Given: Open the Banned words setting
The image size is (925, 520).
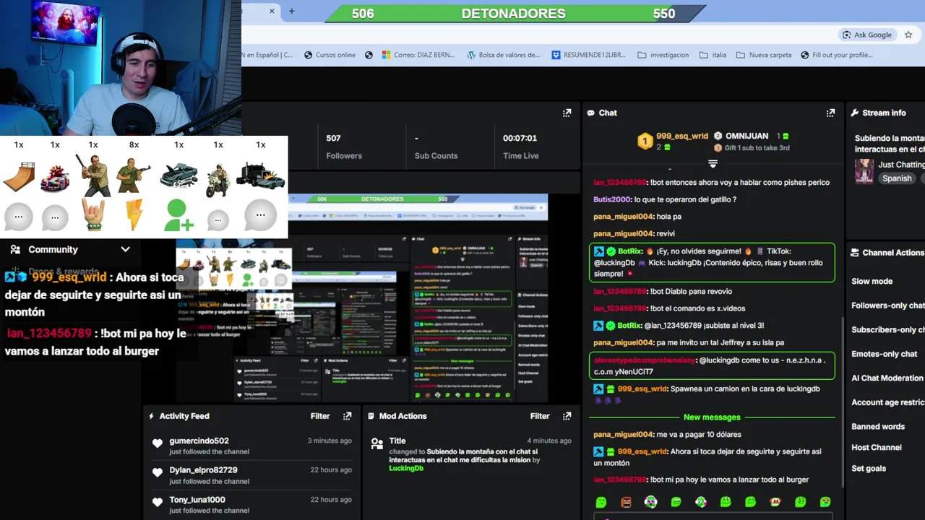Looking at the screenshot, I should pyautogui.click(x=878, y=427).
